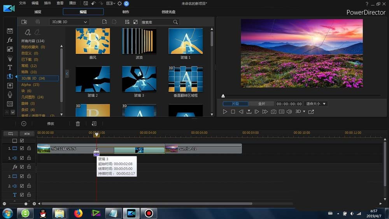This screenshot has height=219, width=389.
Task: Collapse the tag panel with arrow
Action: (x=67, y=74)
